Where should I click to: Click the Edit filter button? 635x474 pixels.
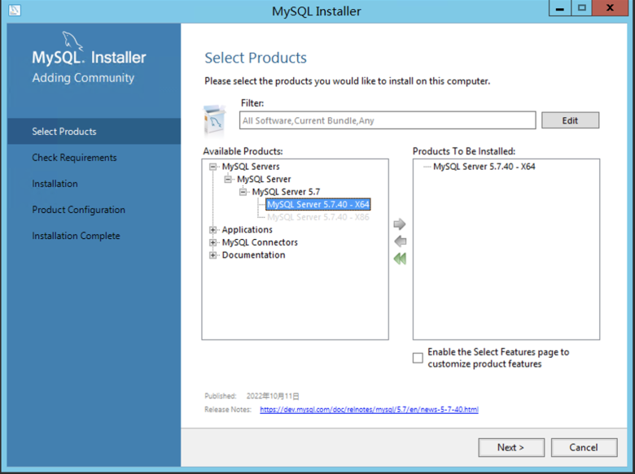tap(570, 120)
